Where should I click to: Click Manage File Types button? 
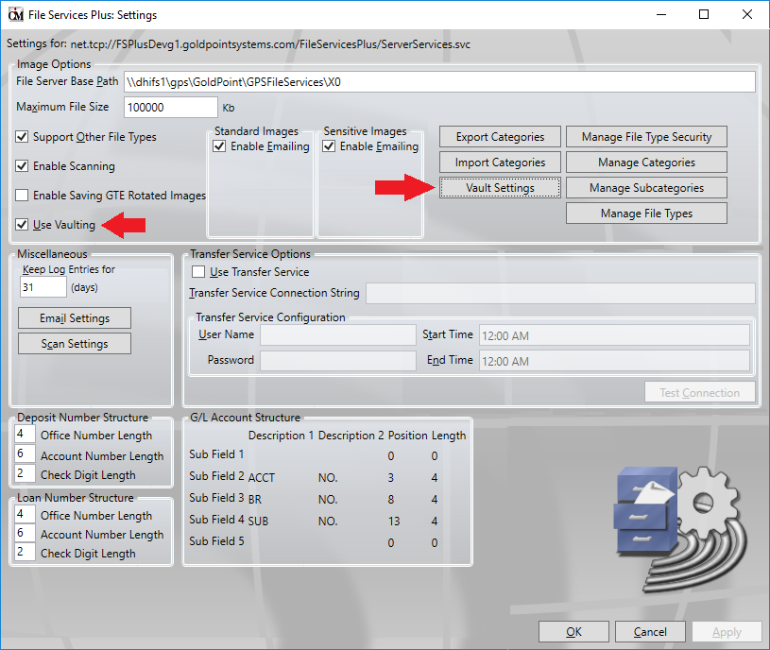click(x=646, y=214)
